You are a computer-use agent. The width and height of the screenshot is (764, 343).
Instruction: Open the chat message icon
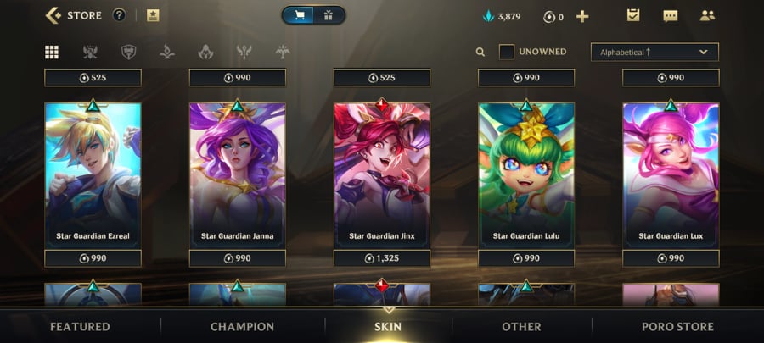[670, 16]
